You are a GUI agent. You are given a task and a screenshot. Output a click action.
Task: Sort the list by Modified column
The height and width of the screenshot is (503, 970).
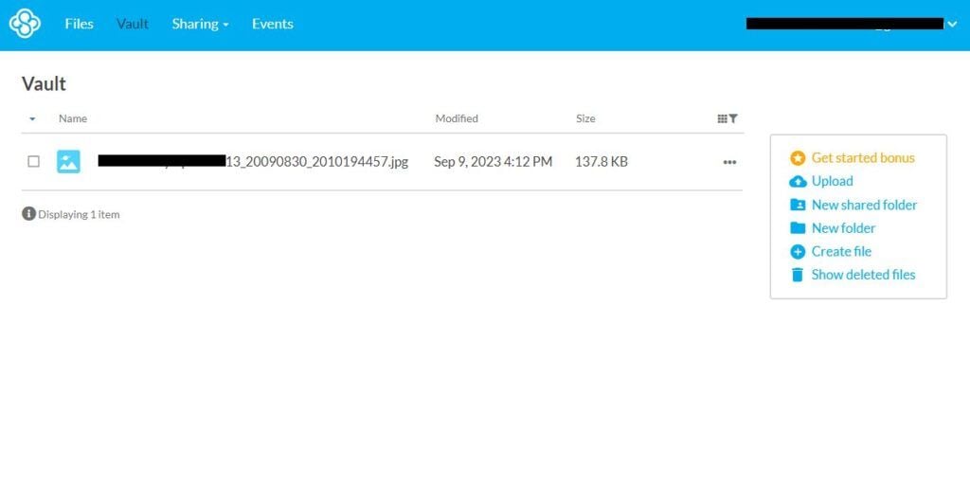tap(457, 118)
